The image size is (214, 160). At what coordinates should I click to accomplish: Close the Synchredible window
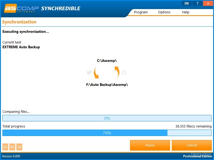pyautogui.click(x=208, y=3)
